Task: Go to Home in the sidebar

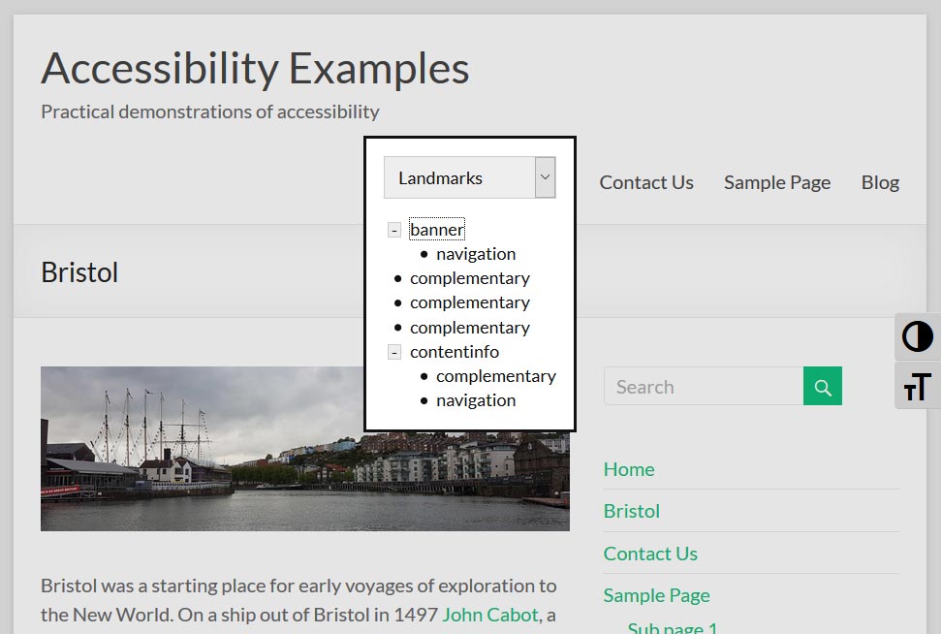Action: coord(629,469)
